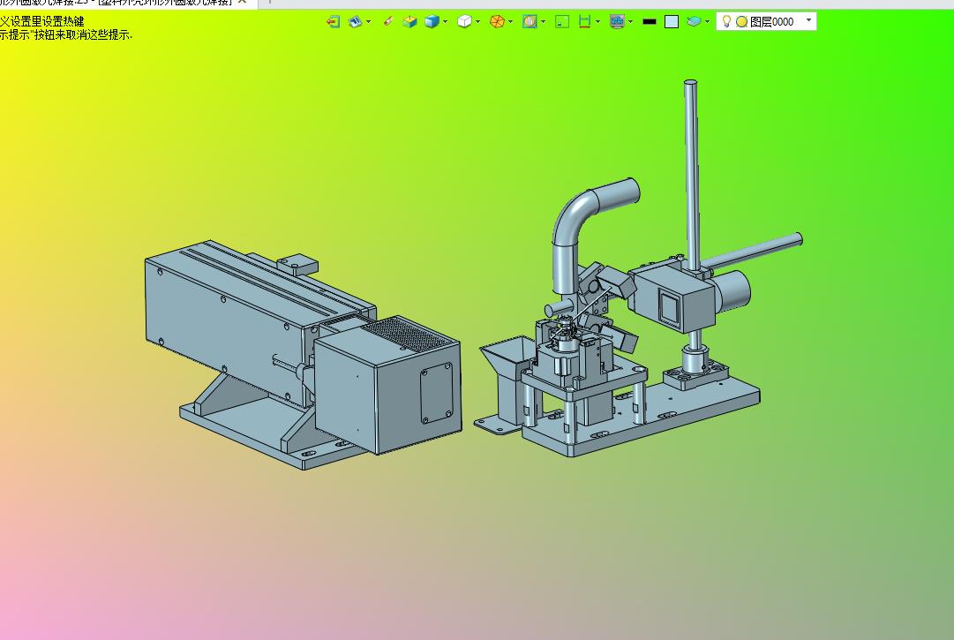Click the exit icon with red arrow

click(x=332, y=22)
